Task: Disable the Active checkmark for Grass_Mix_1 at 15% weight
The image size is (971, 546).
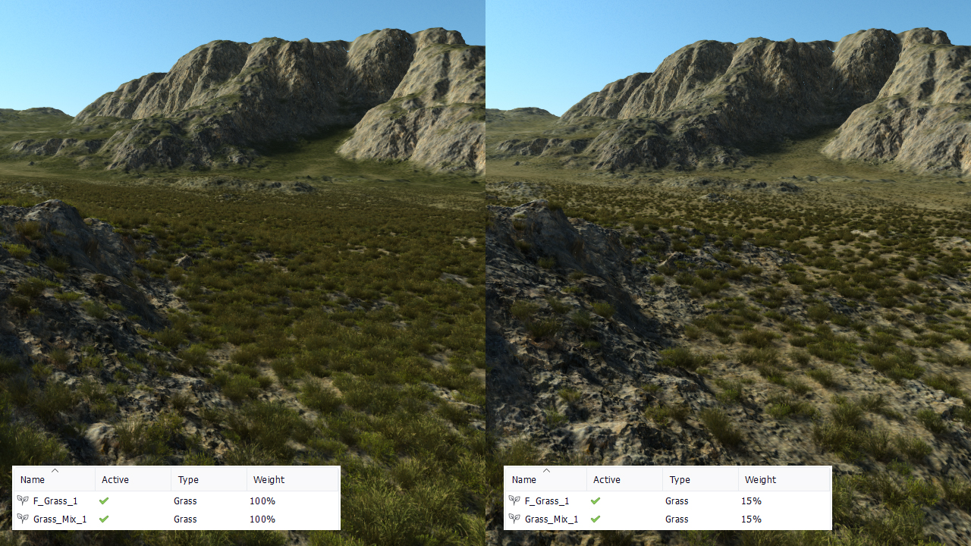Action: (595, 519)
